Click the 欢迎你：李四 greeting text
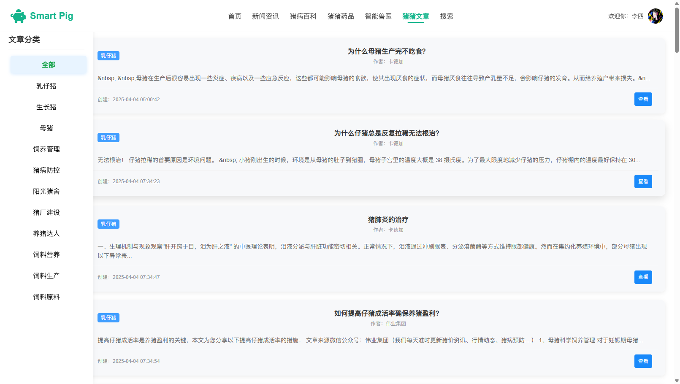680x384 pixels. pos(626,16)
